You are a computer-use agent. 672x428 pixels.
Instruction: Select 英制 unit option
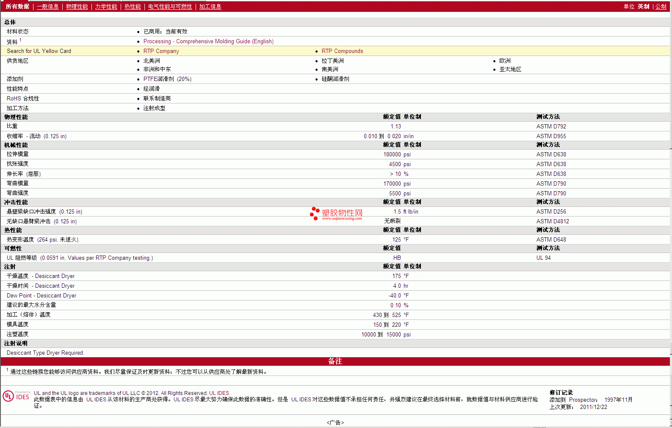coord(643,6)
